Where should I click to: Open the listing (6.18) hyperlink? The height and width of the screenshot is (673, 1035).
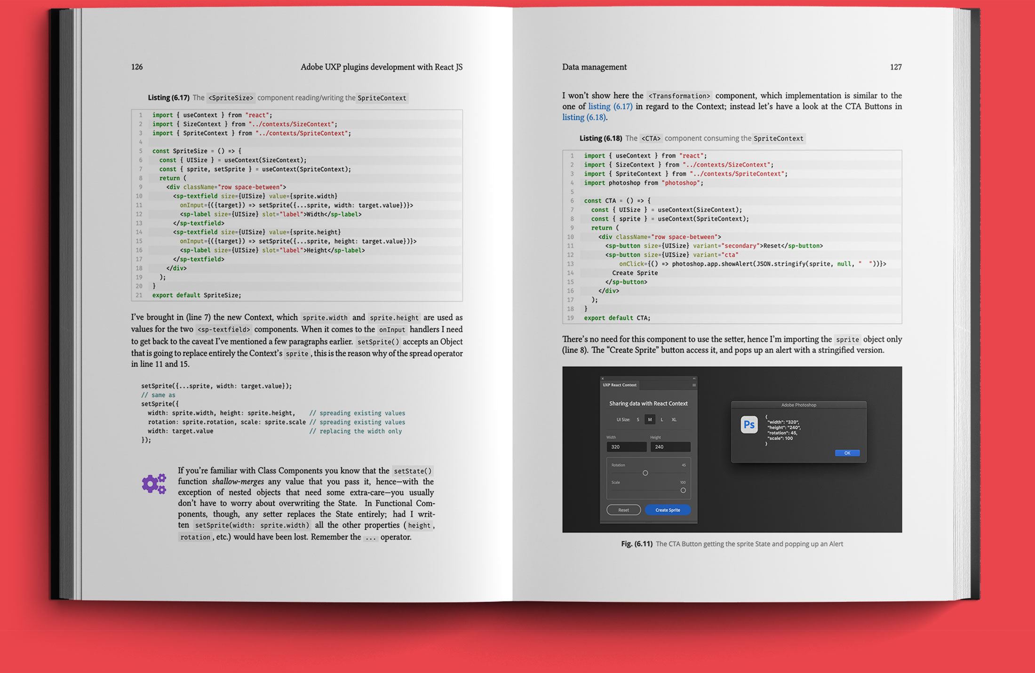(x=583, y=117)
